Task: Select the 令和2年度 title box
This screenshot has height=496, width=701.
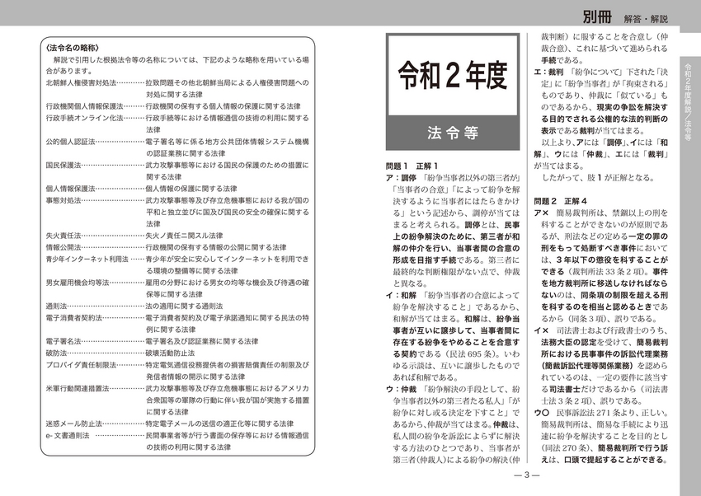Action: click(450, 77)
